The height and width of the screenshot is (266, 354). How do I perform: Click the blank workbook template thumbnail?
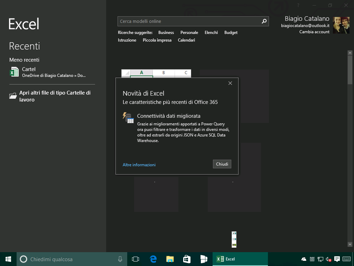click(156, 73)
